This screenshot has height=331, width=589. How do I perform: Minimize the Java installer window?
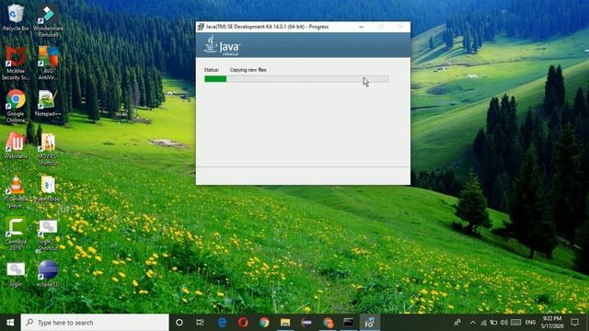click(361, 27)
